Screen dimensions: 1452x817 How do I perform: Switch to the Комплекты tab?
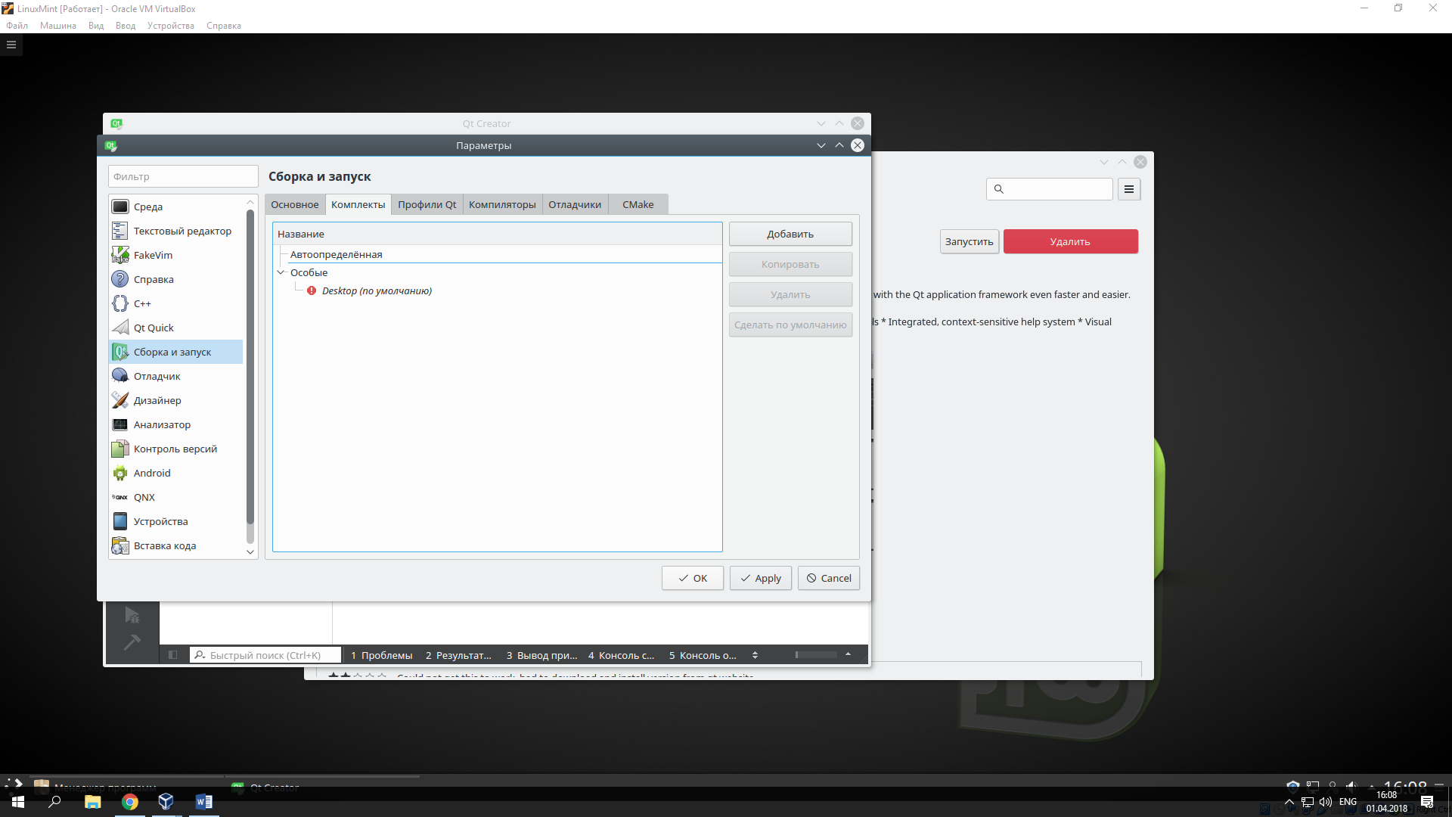(x=358, y=205)
